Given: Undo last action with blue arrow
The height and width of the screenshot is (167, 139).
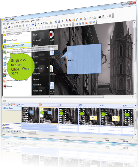Looking at the screenshot, I should pos(27,25).
